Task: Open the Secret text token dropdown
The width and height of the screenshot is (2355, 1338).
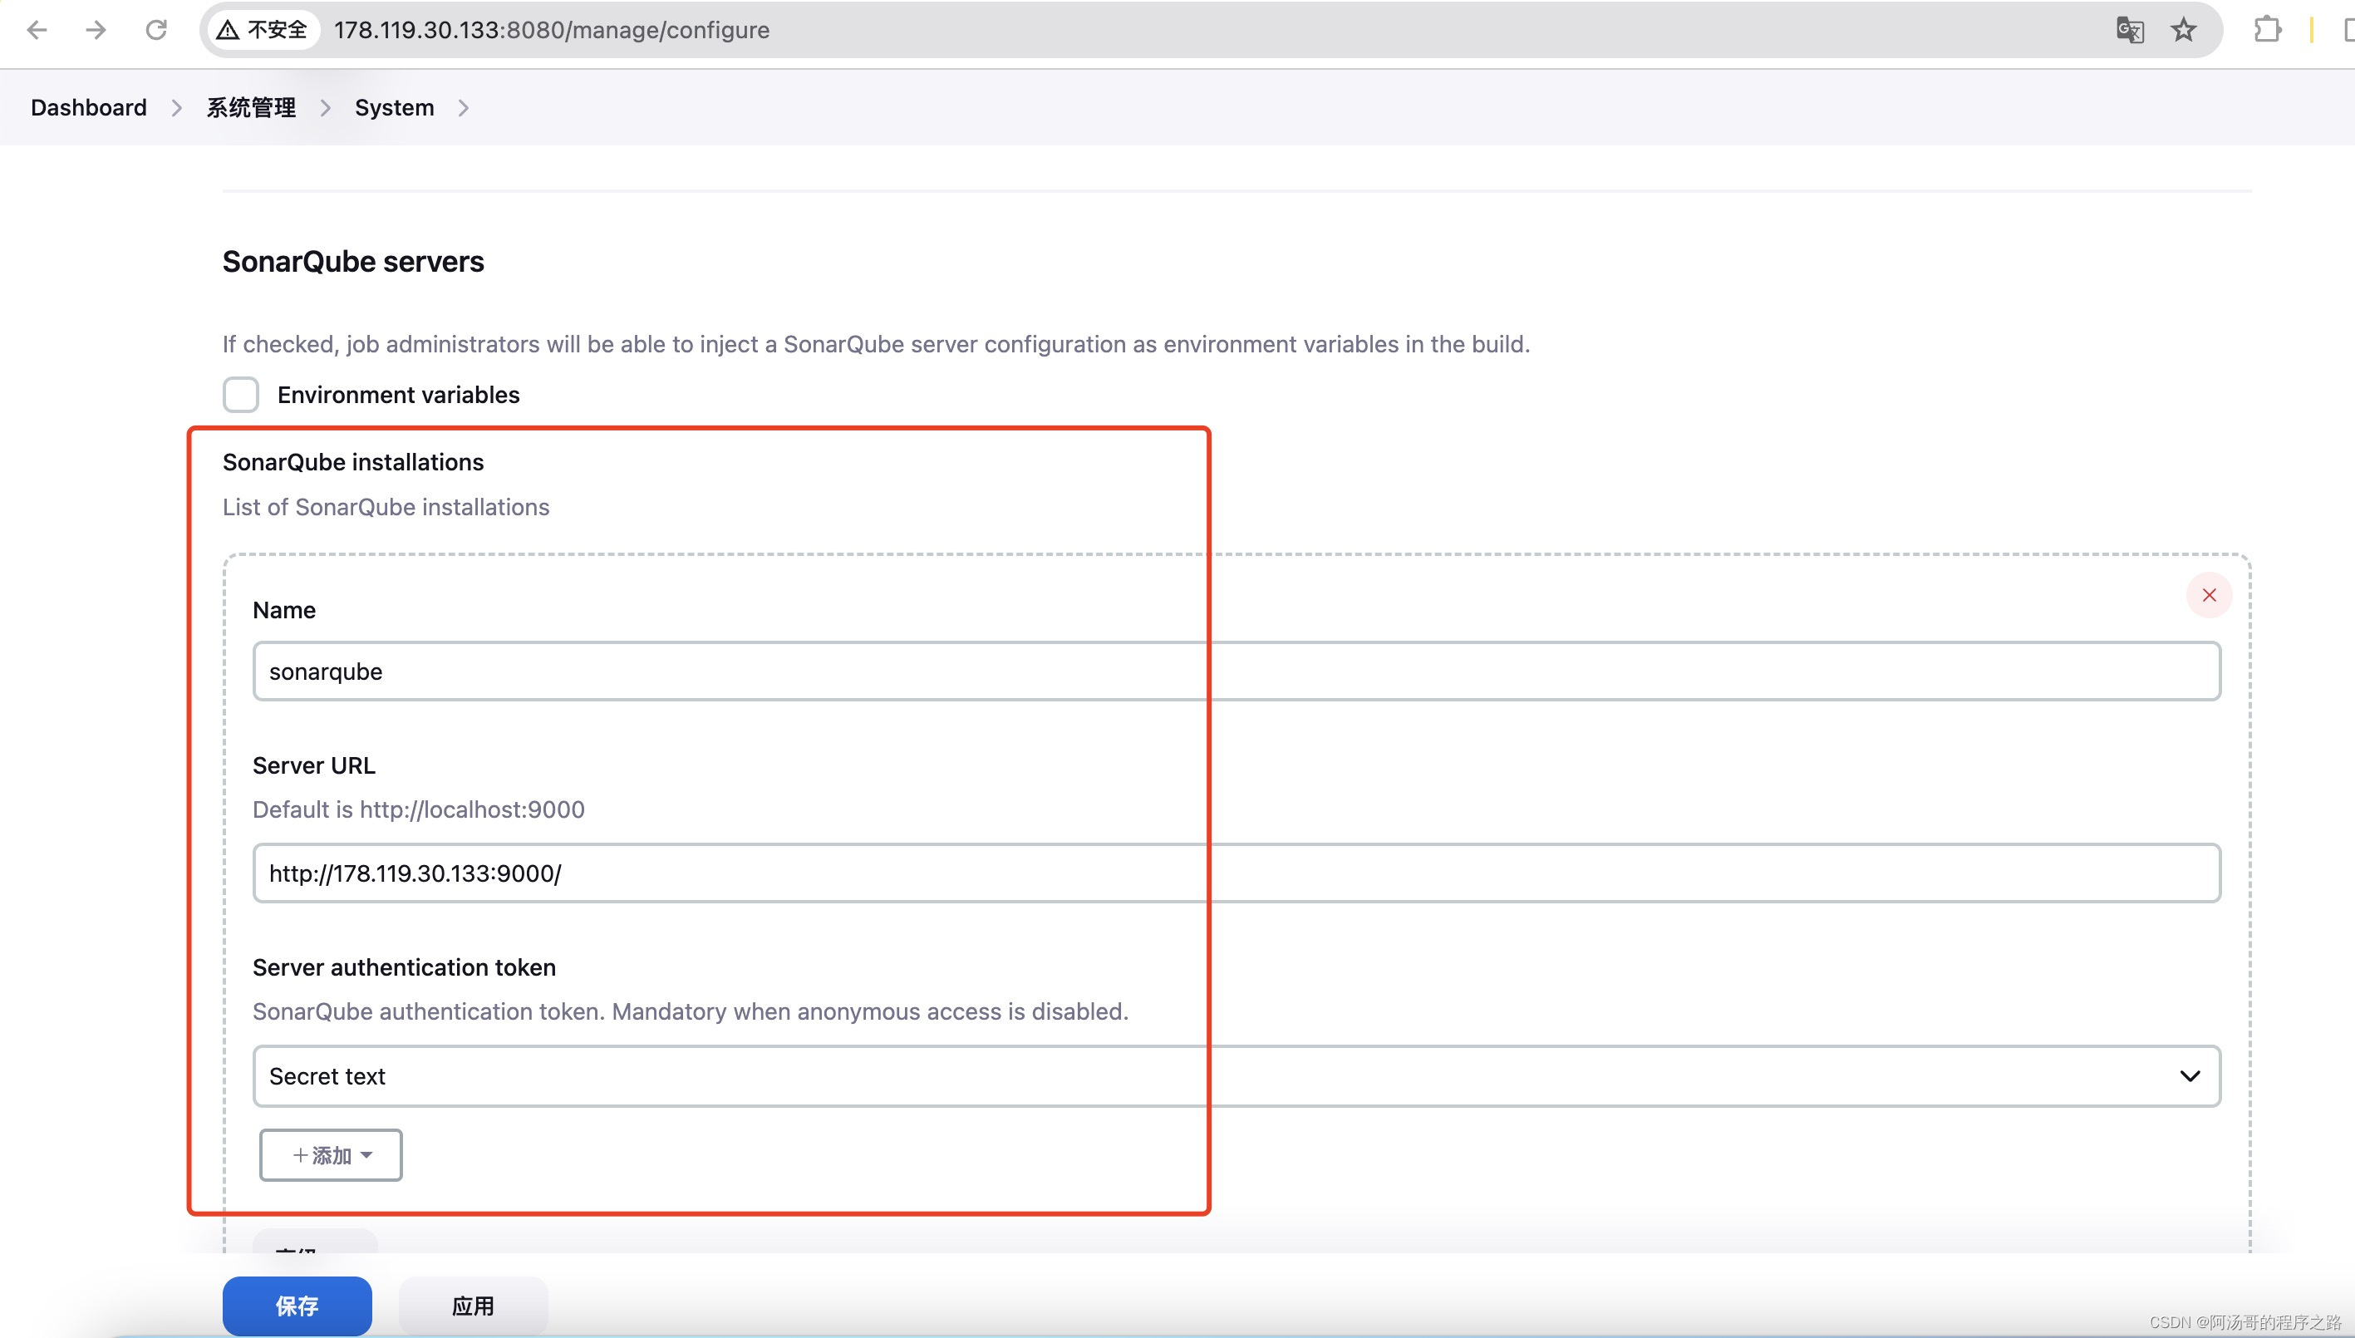Action: (1236, 1076)
